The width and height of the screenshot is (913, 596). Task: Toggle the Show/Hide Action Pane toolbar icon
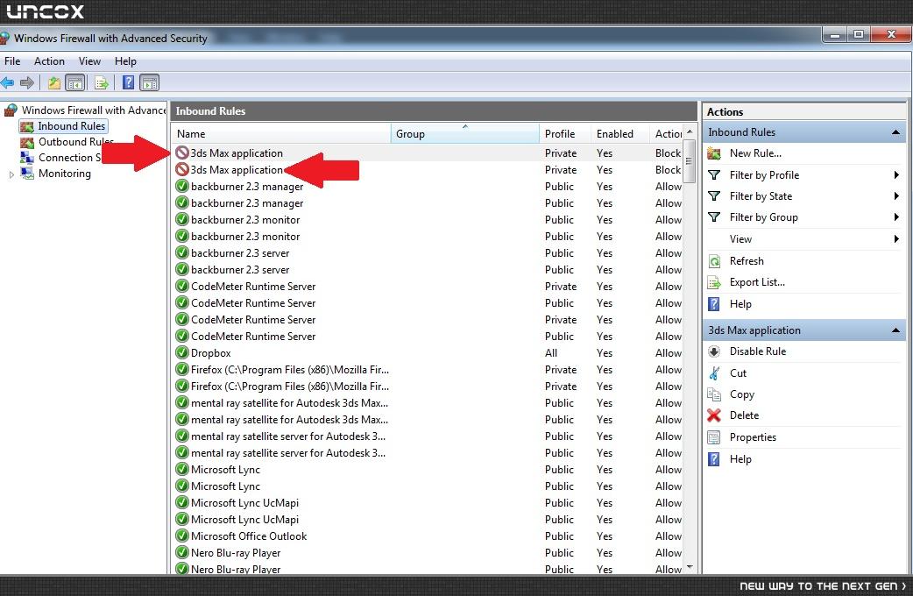(x=150, y=82)
